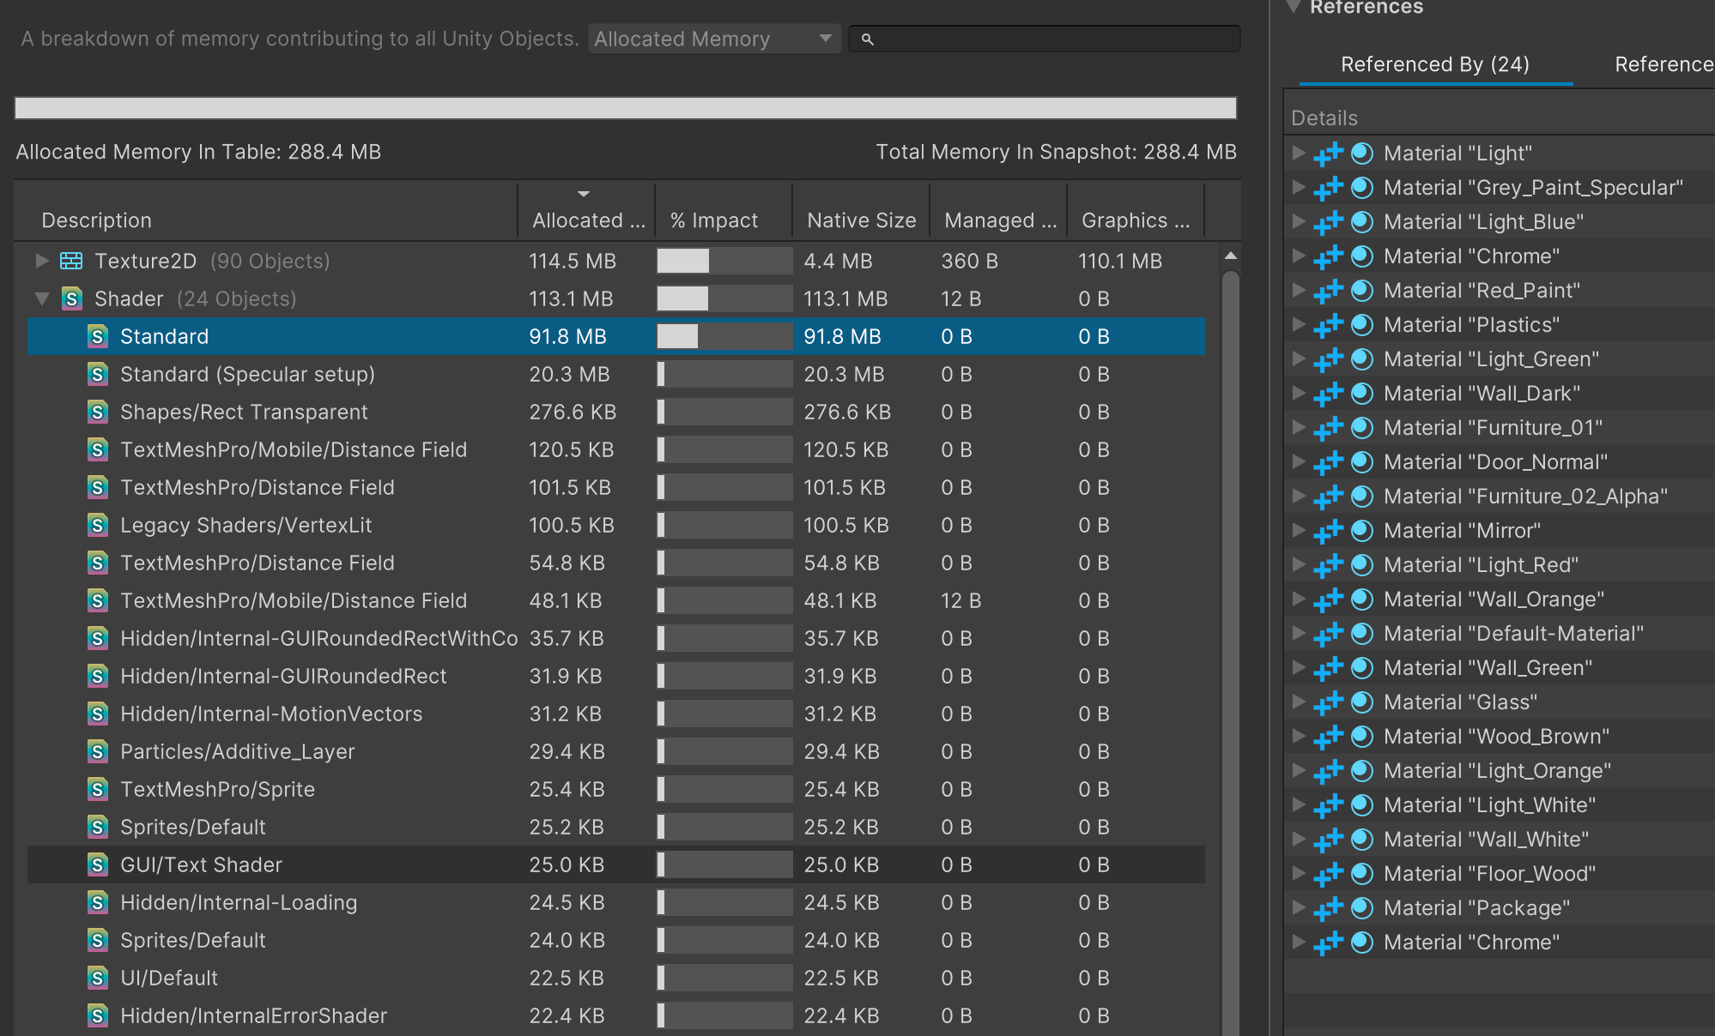Sort by the % Impact column header
The image size is (1715, 1036).
[713, 220]
